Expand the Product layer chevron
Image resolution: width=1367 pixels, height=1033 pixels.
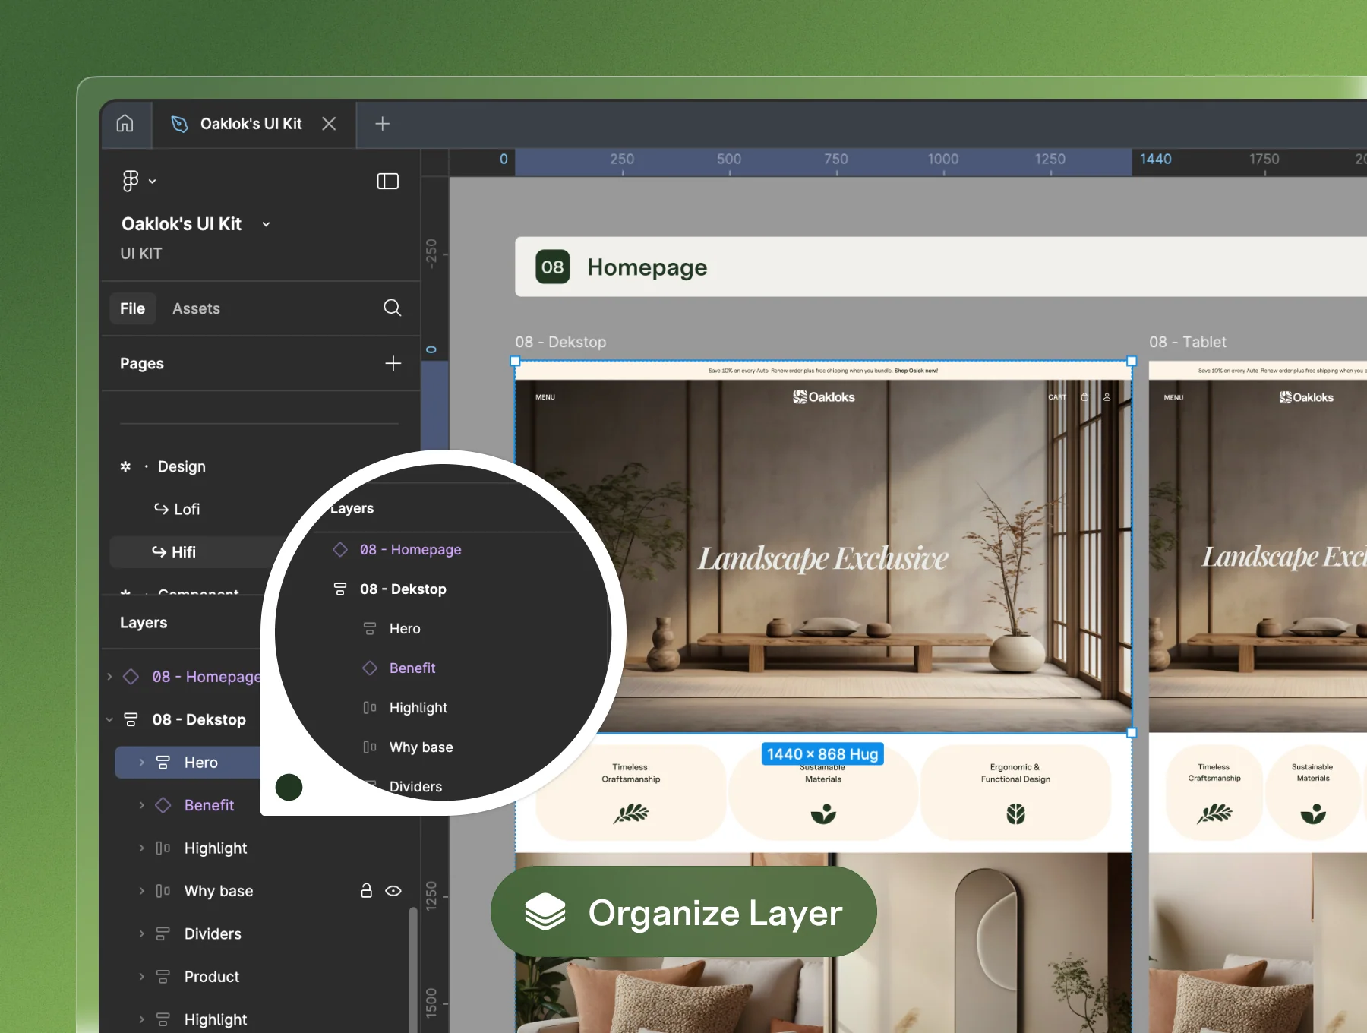point(141,976)
